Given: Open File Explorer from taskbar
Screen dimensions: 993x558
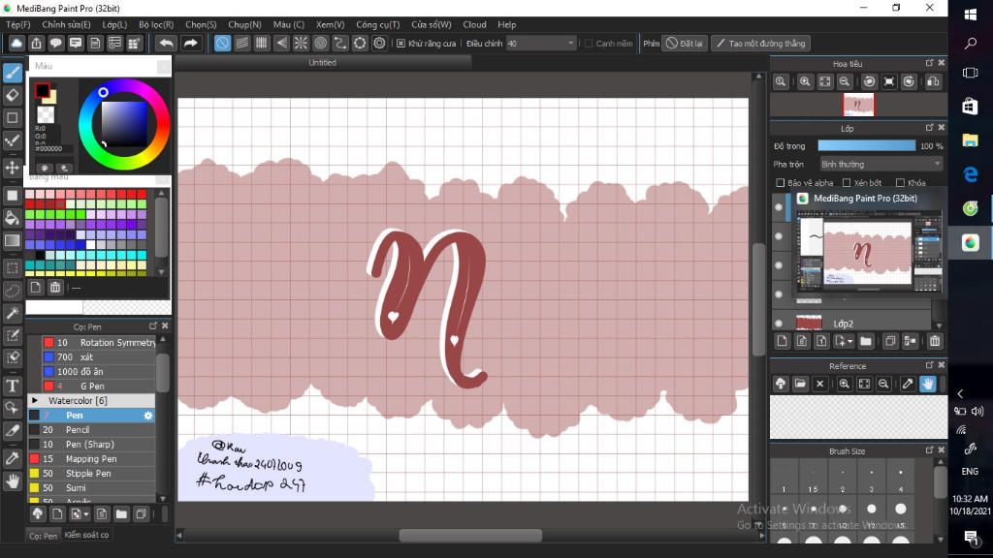Looking at the screenshot, I should click(970, 140).
